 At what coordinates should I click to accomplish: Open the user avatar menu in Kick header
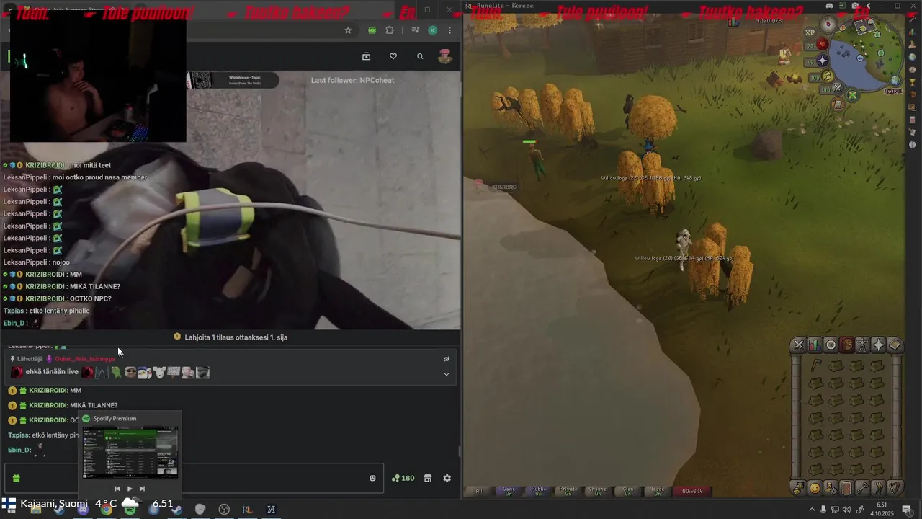(445, 56)
